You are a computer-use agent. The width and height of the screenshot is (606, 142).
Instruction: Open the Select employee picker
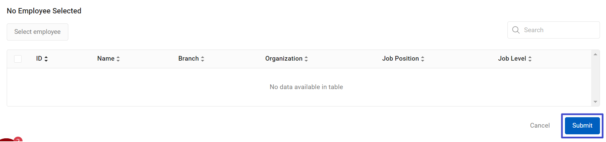[x=37, y=32]
